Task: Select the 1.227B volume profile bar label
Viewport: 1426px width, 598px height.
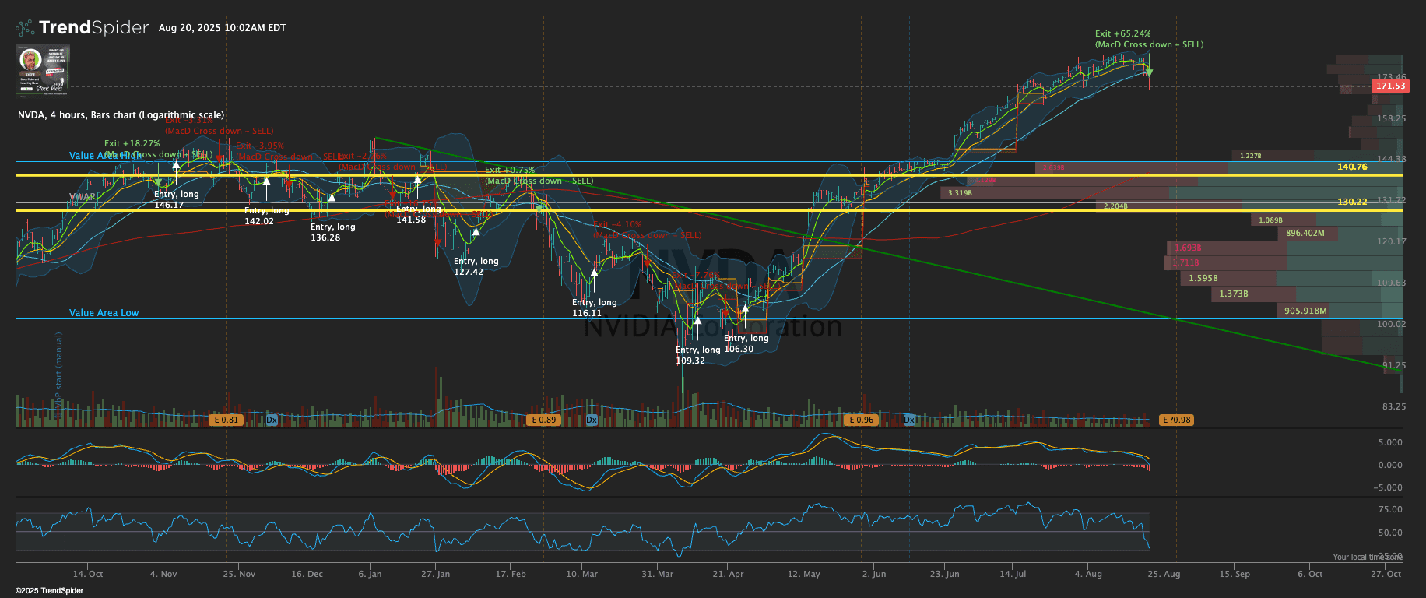Action: click(1250, 156)
